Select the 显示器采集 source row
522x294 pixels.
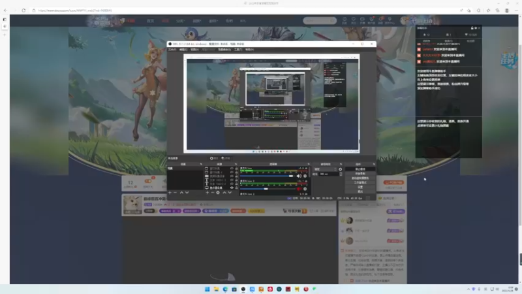point(221,188)
